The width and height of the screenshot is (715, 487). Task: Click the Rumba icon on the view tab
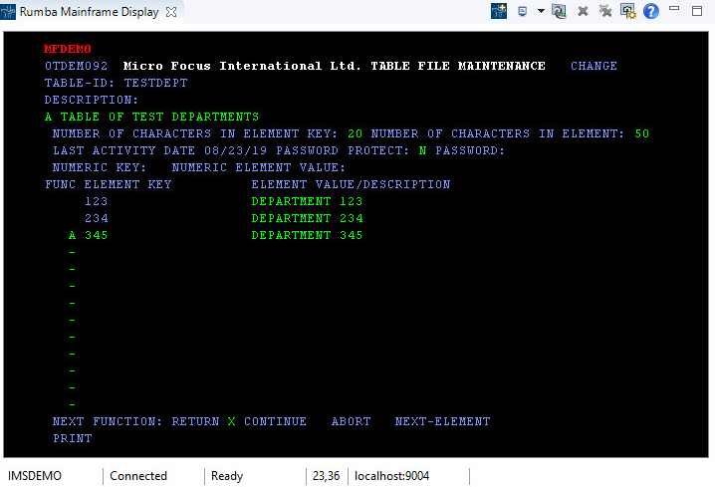pos(10,12)
